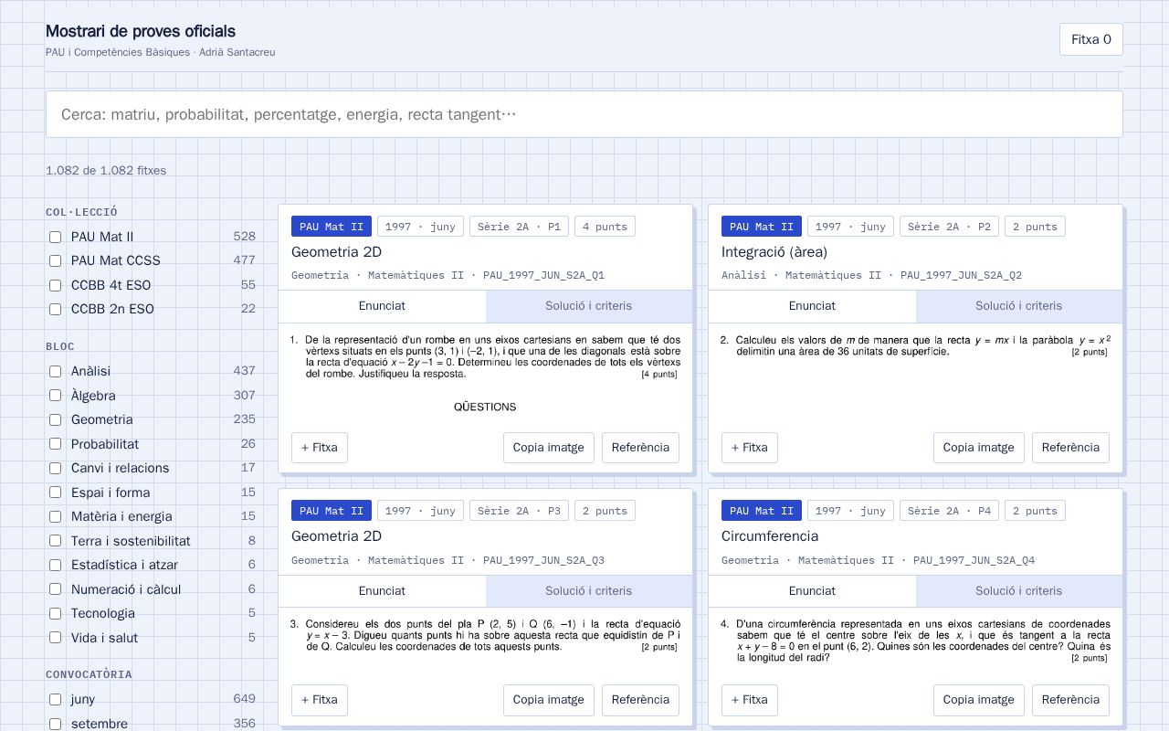Select Enunciat tab on Integració (àrea) card

click(812, 306)
